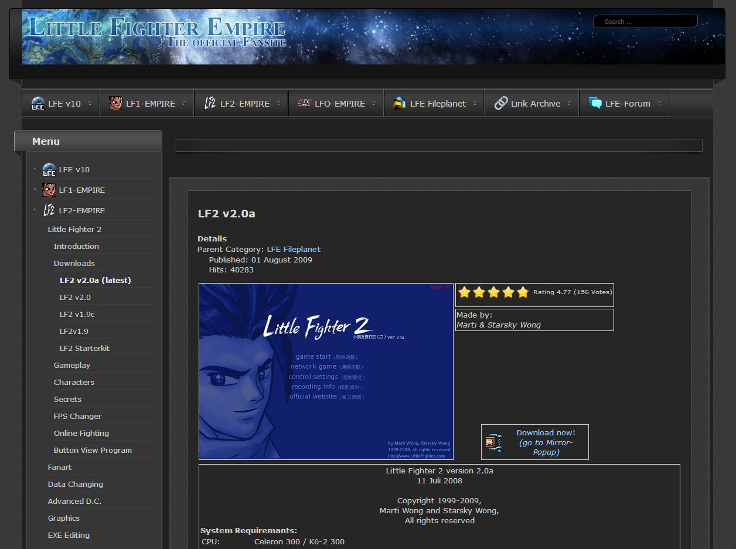The height and width of the screenshot is (549, 736).
Task: Click the LF1-EMPIRE face icon in top navigation
Action: [x=115, y=103]
